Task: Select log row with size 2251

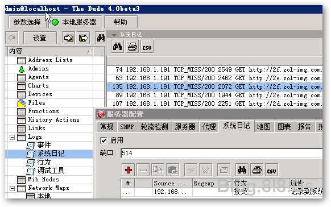Action: 214,103
